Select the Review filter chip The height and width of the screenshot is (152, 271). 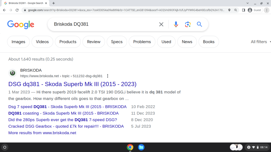point(94,42)
